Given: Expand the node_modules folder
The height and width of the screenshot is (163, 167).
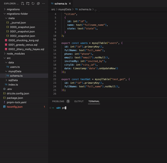Looking at the screenshot, I should coord(16,54).
